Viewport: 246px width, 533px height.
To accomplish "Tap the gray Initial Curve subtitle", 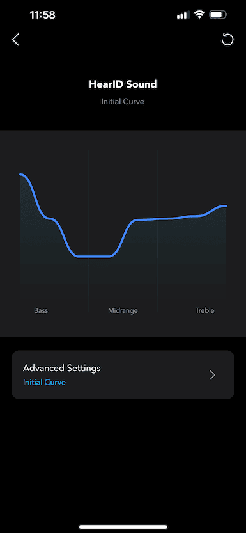I will (123, 102).
